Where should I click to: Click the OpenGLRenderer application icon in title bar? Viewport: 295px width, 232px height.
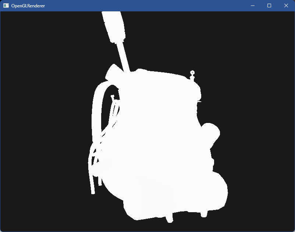[x=6, y=6]
